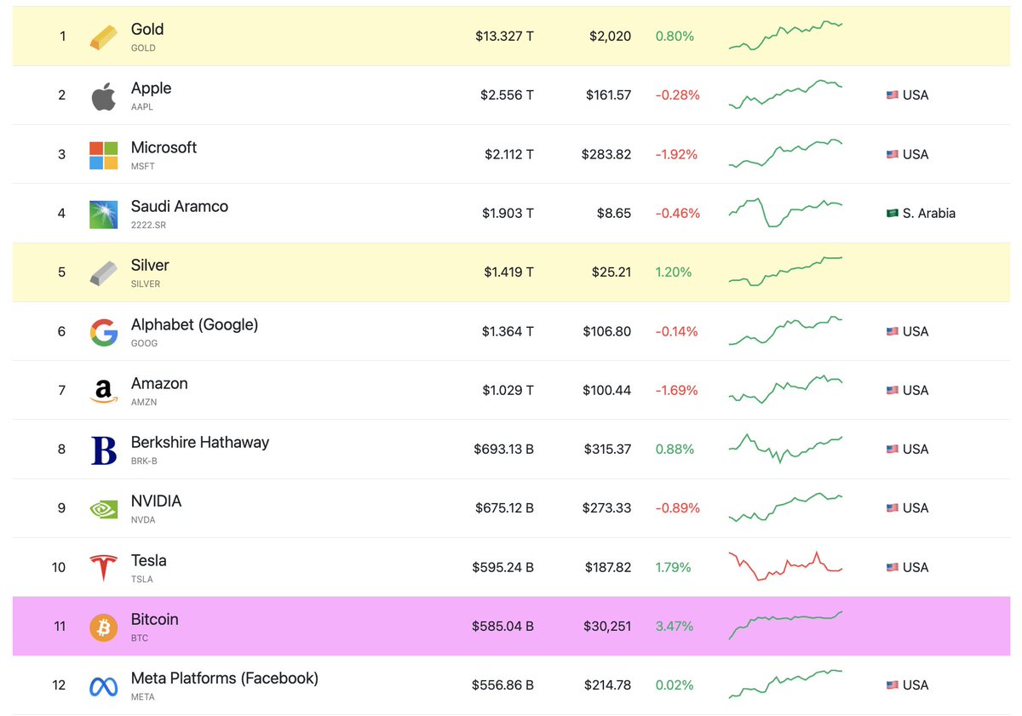Click the Google G logo
This screenshot has width=1022, height=716.
tap(103, 332)
